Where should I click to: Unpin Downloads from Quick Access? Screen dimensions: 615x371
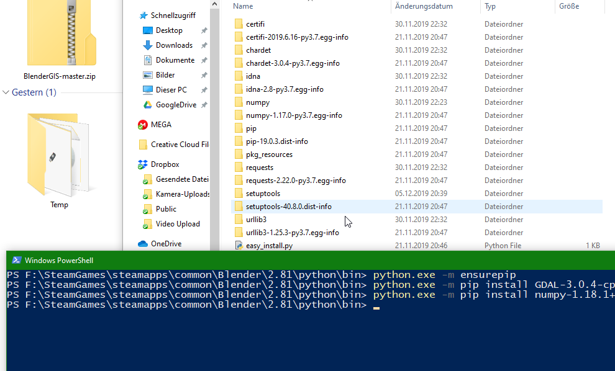coord(203,45)
